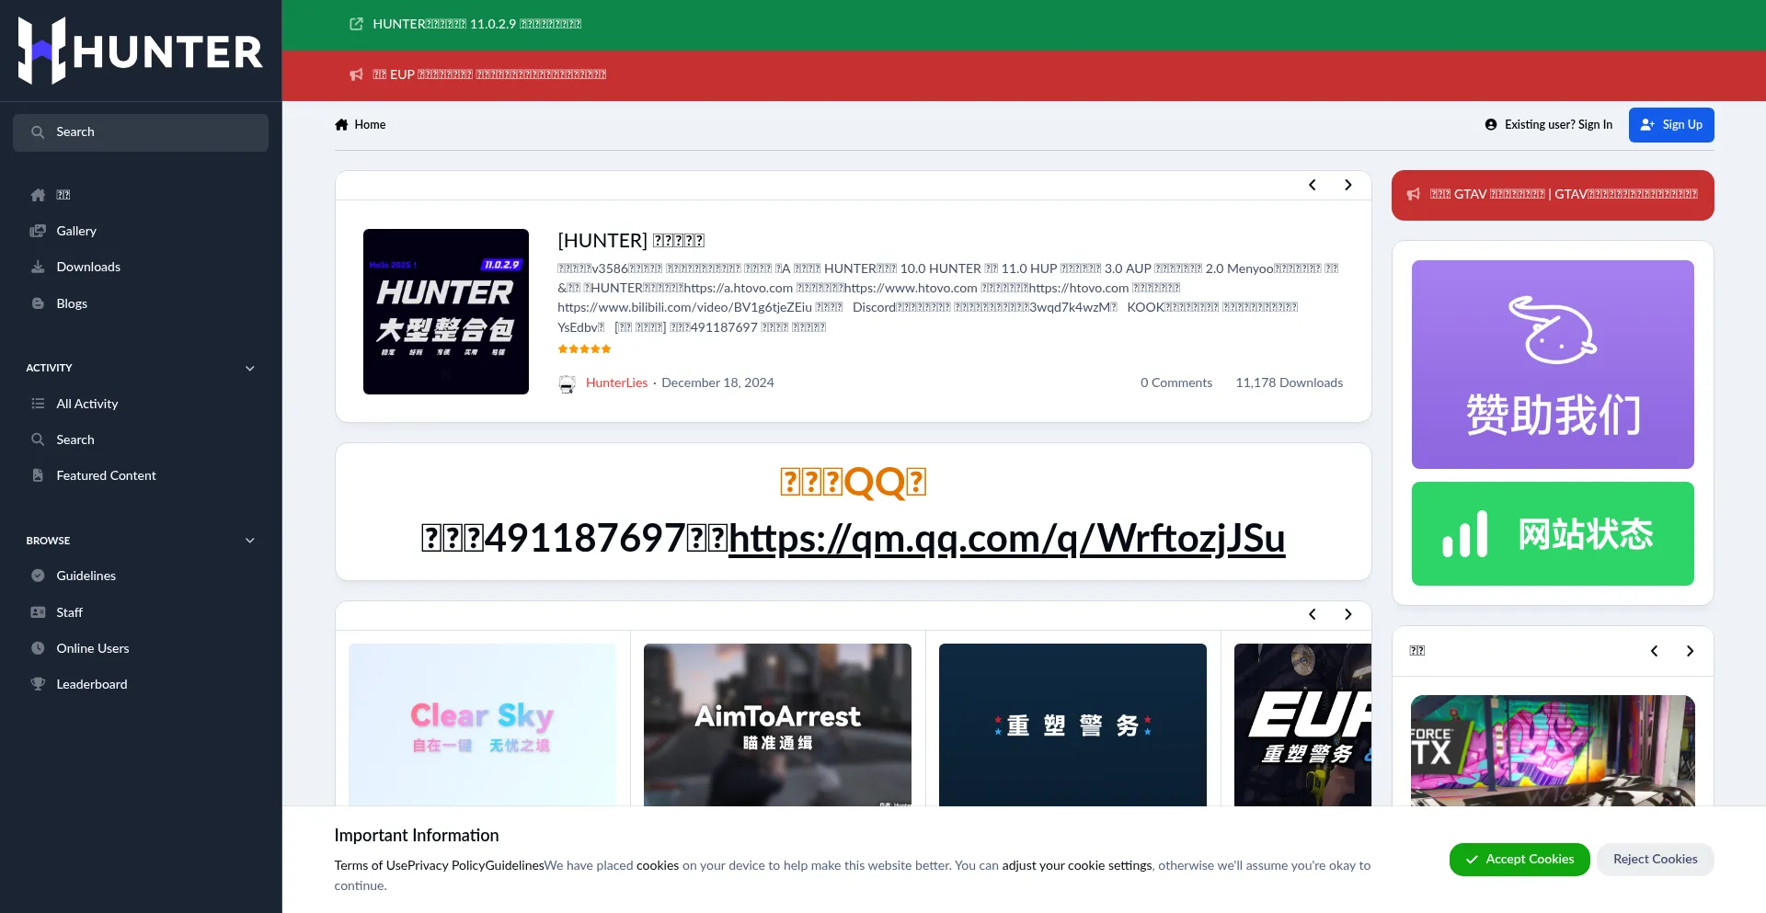
Task: Open the HUNTER 11.0.2.9 pack thumbnail
Action: 446,312
